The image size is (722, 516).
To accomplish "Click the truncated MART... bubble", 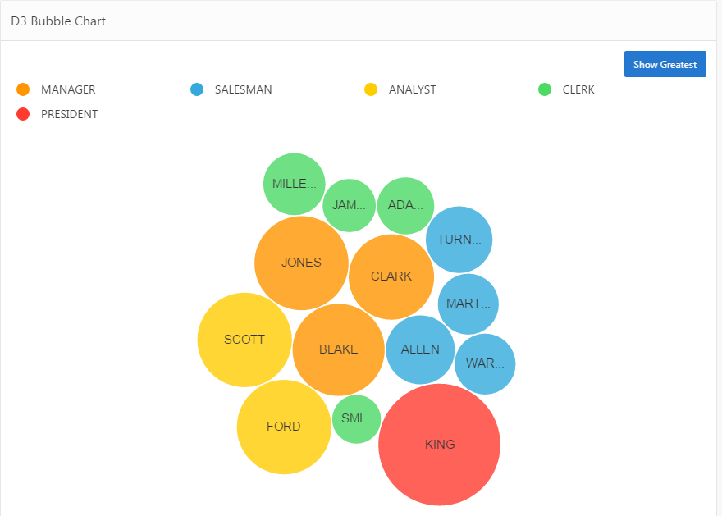I will tap(468, 304).
